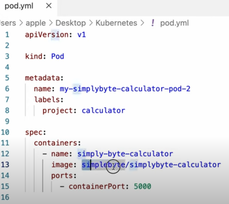Image resolution: width=229 pixels, height=204 pixels.
Task: Click pod.yml in the breadcrumb path
Action: [x=174, y=23]
